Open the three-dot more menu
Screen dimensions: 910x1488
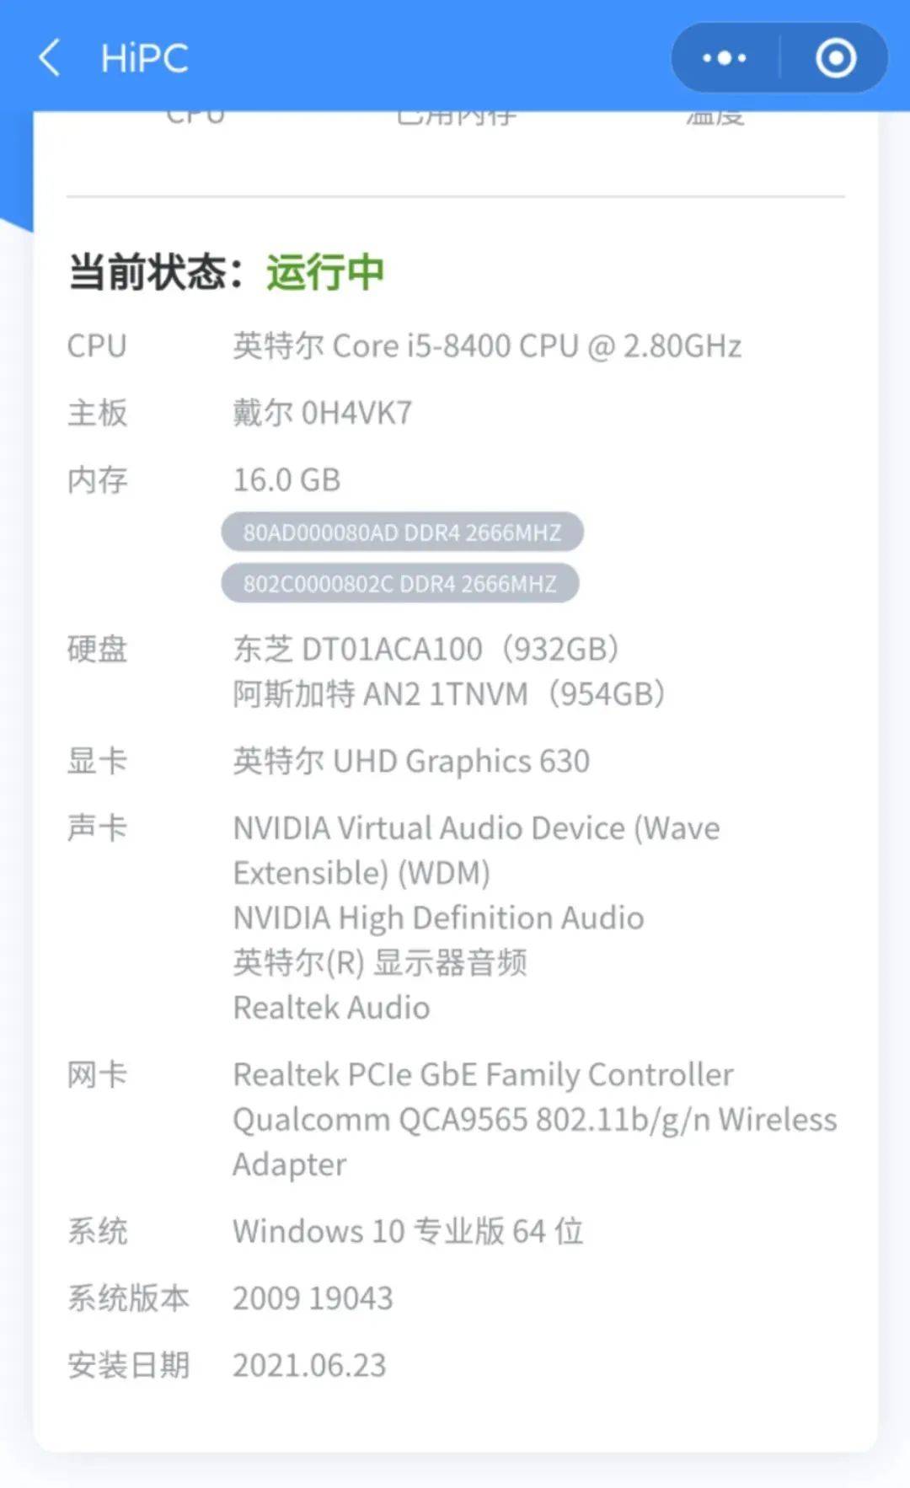725,58
